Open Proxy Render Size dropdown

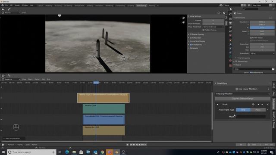[x=213, y=27]
